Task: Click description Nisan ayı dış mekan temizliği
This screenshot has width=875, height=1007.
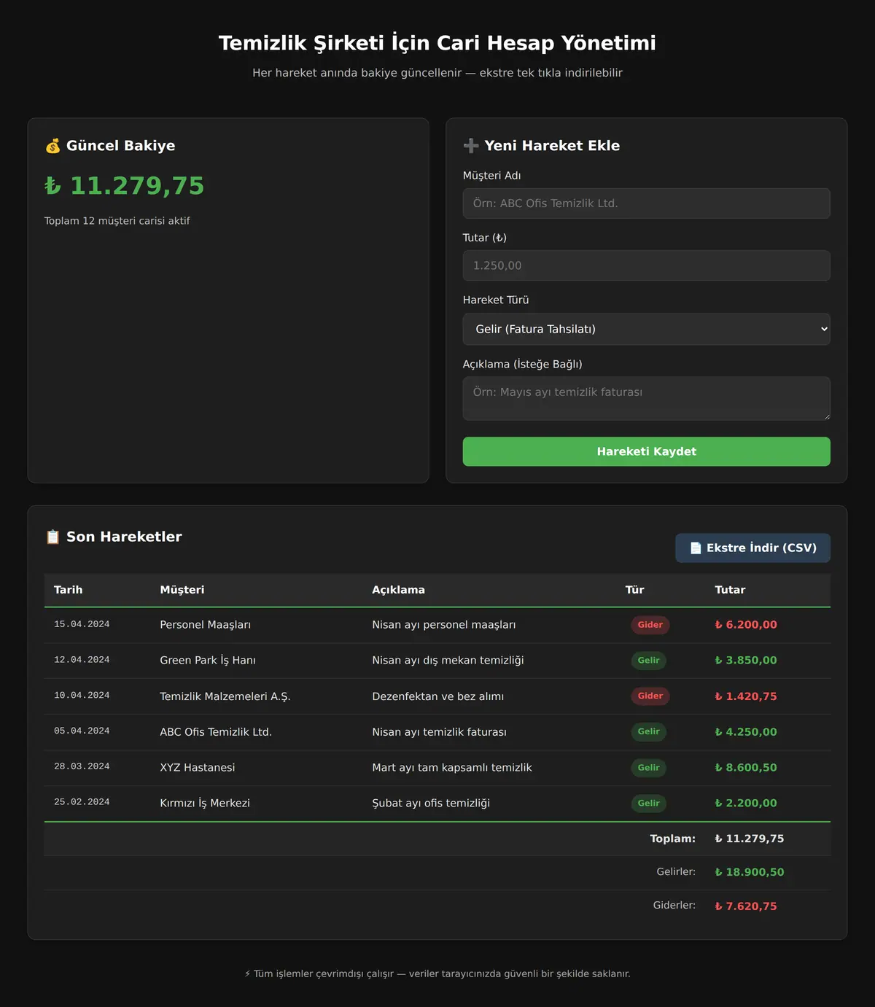Action: [448, 661]
